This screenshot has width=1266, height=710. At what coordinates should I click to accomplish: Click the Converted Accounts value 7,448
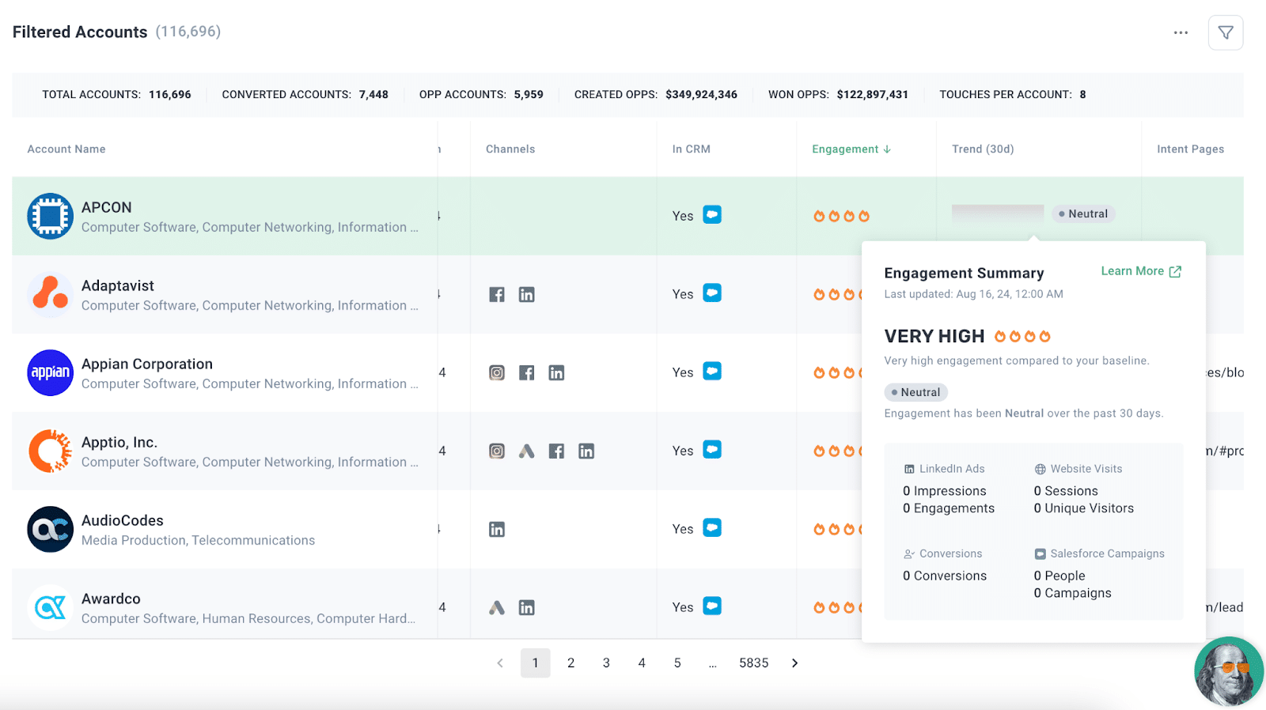coord(373,95)
